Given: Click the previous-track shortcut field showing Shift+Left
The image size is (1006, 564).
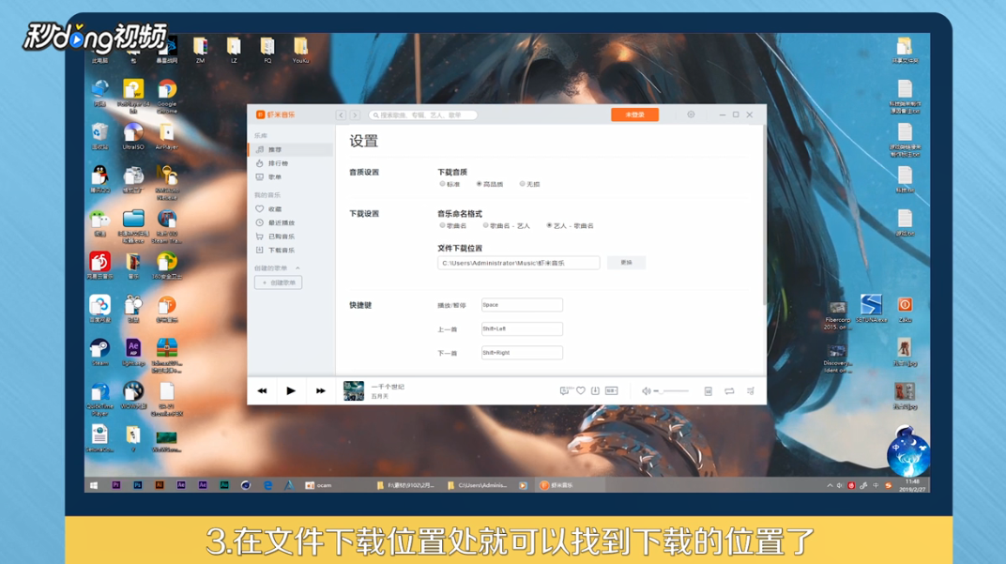Looking at the screenshot, I should 523,329.
